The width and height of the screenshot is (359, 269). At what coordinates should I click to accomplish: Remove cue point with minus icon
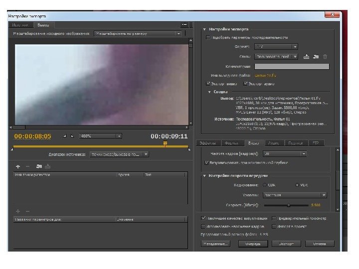(x=27, y=166)
